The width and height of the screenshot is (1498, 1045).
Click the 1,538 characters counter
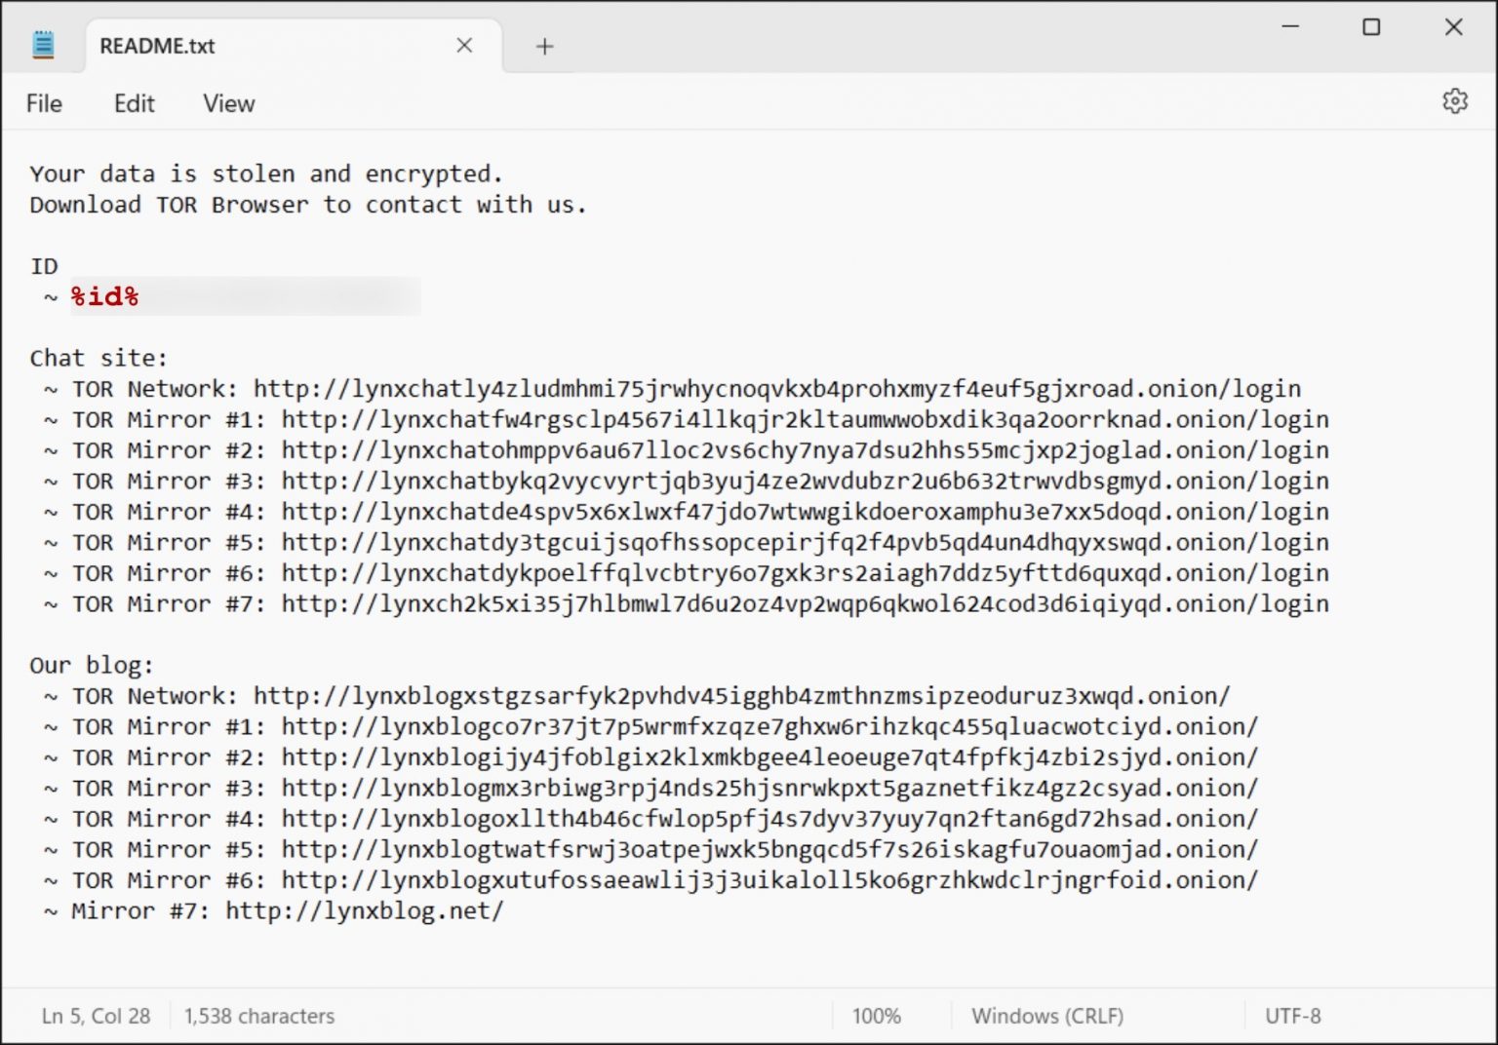tap(258, 1016)
